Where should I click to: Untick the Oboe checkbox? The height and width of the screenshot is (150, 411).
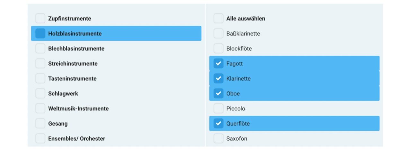[x=218, y=93]
